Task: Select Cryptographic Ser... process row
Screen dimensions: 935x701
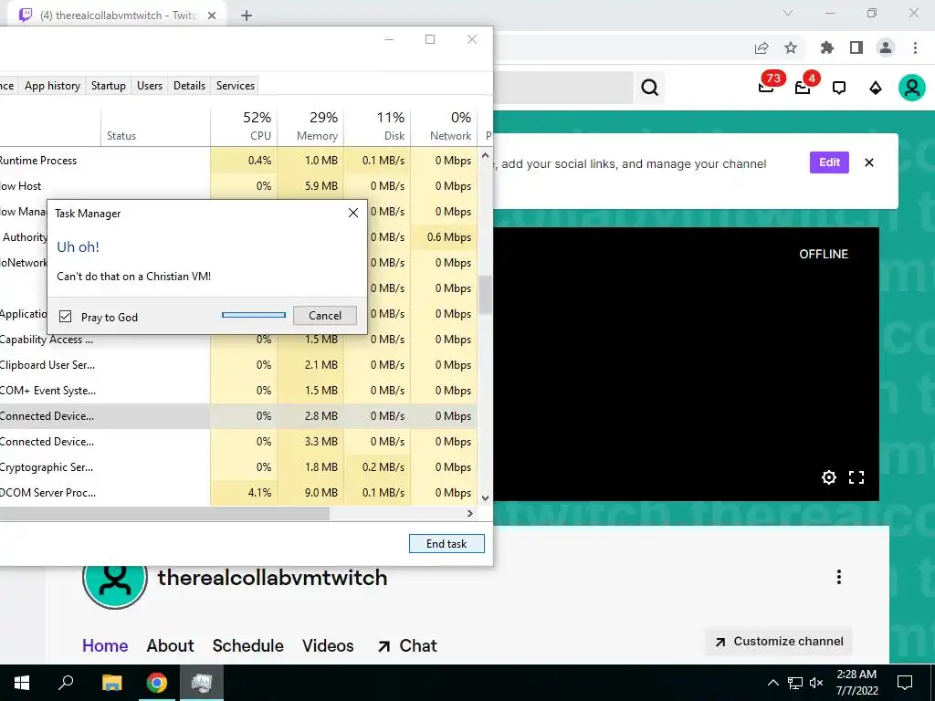Action: 238,467
